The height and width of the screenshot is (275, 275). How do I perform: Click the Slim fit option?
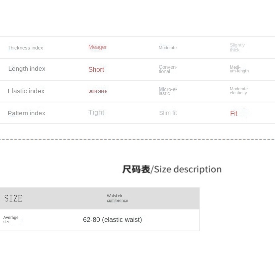[x=168, y=113]
